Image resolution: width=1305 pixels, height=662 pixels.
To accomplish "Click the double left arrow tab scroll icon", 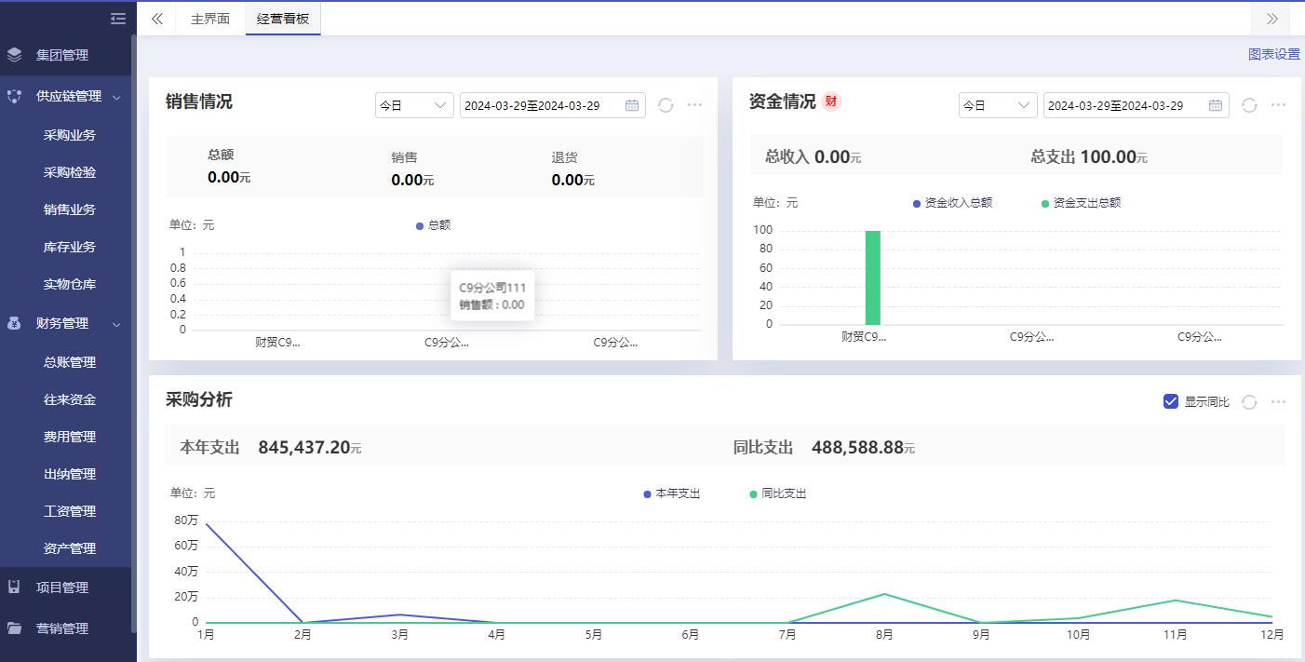I will [157, 19].
